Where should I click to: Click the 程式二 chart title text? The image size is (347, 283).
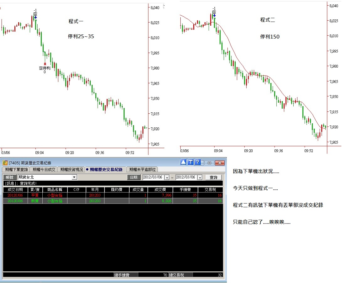(x=268, y=20)
